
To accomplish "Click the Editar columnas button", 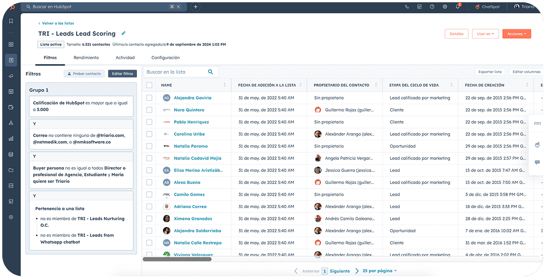I will coord(526,72).
